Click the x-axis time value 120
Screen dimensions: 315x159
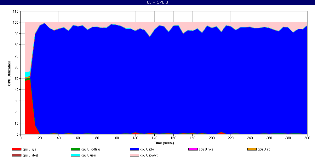135,138
